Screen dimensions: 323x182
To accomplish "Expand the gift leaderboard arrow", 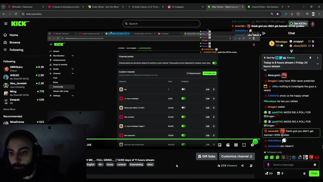I will tap(291, 51).
